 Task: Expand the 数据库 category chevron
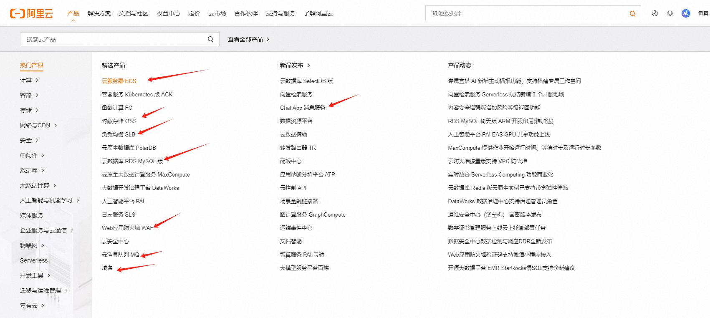click(x=43, y=170)
